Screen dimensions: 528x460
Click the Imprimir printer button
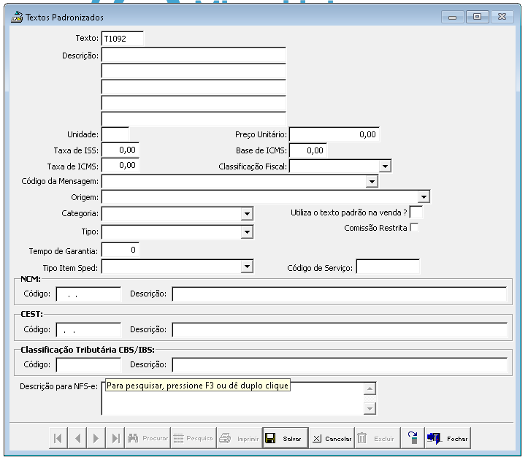tap(239, 438)
